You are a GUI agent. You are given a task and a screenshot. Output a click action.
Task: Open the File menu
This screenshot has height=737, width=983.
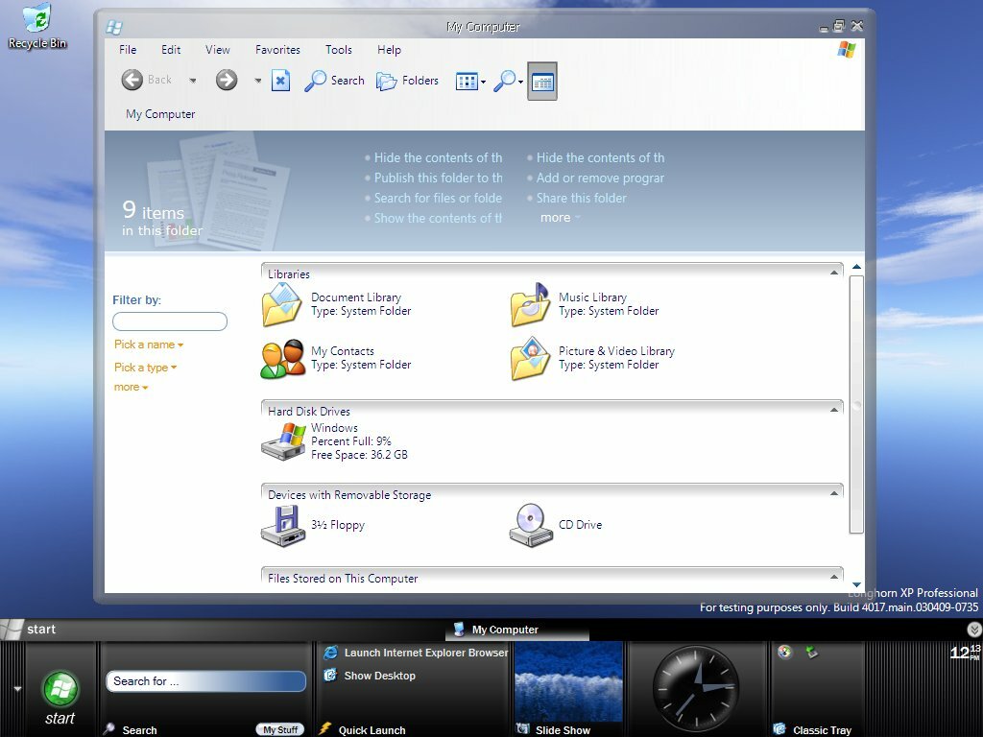click(x=128, y=50)
